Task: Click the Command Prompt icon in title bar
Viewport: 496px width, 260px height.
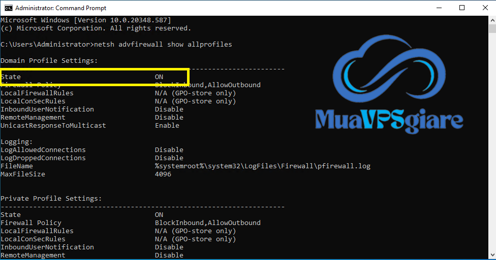Action: [x=8, y=8]
